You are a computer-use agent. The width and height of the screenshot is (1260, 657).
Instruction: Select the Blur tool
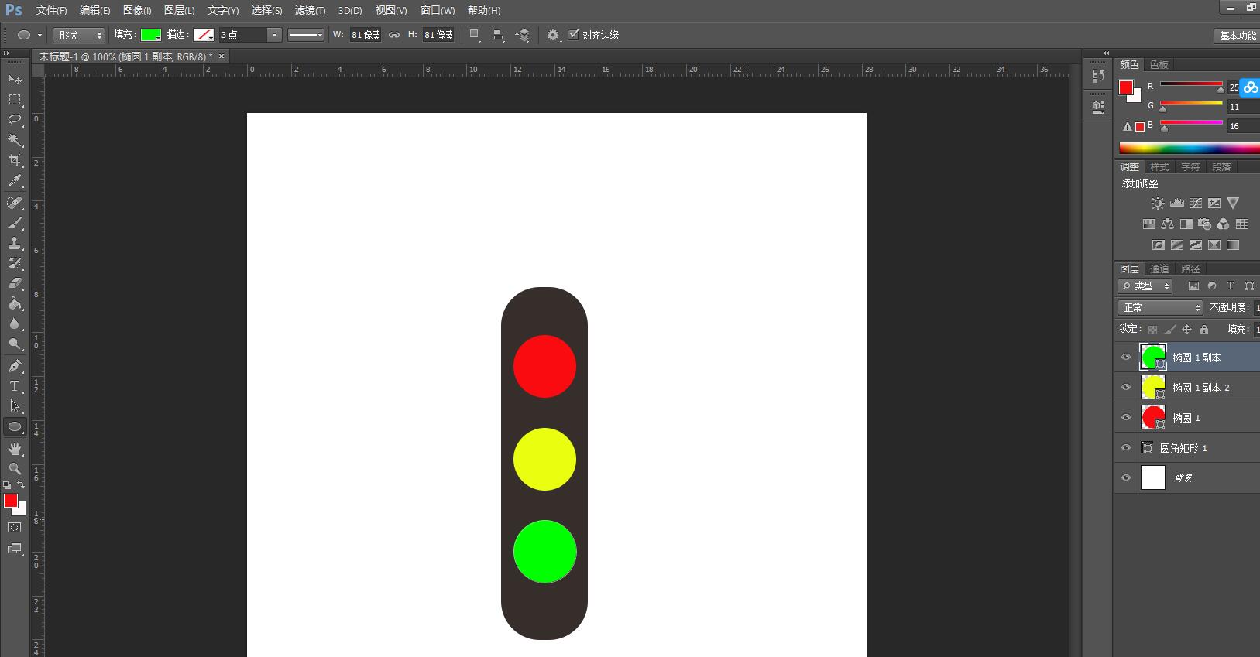[15, 323]
